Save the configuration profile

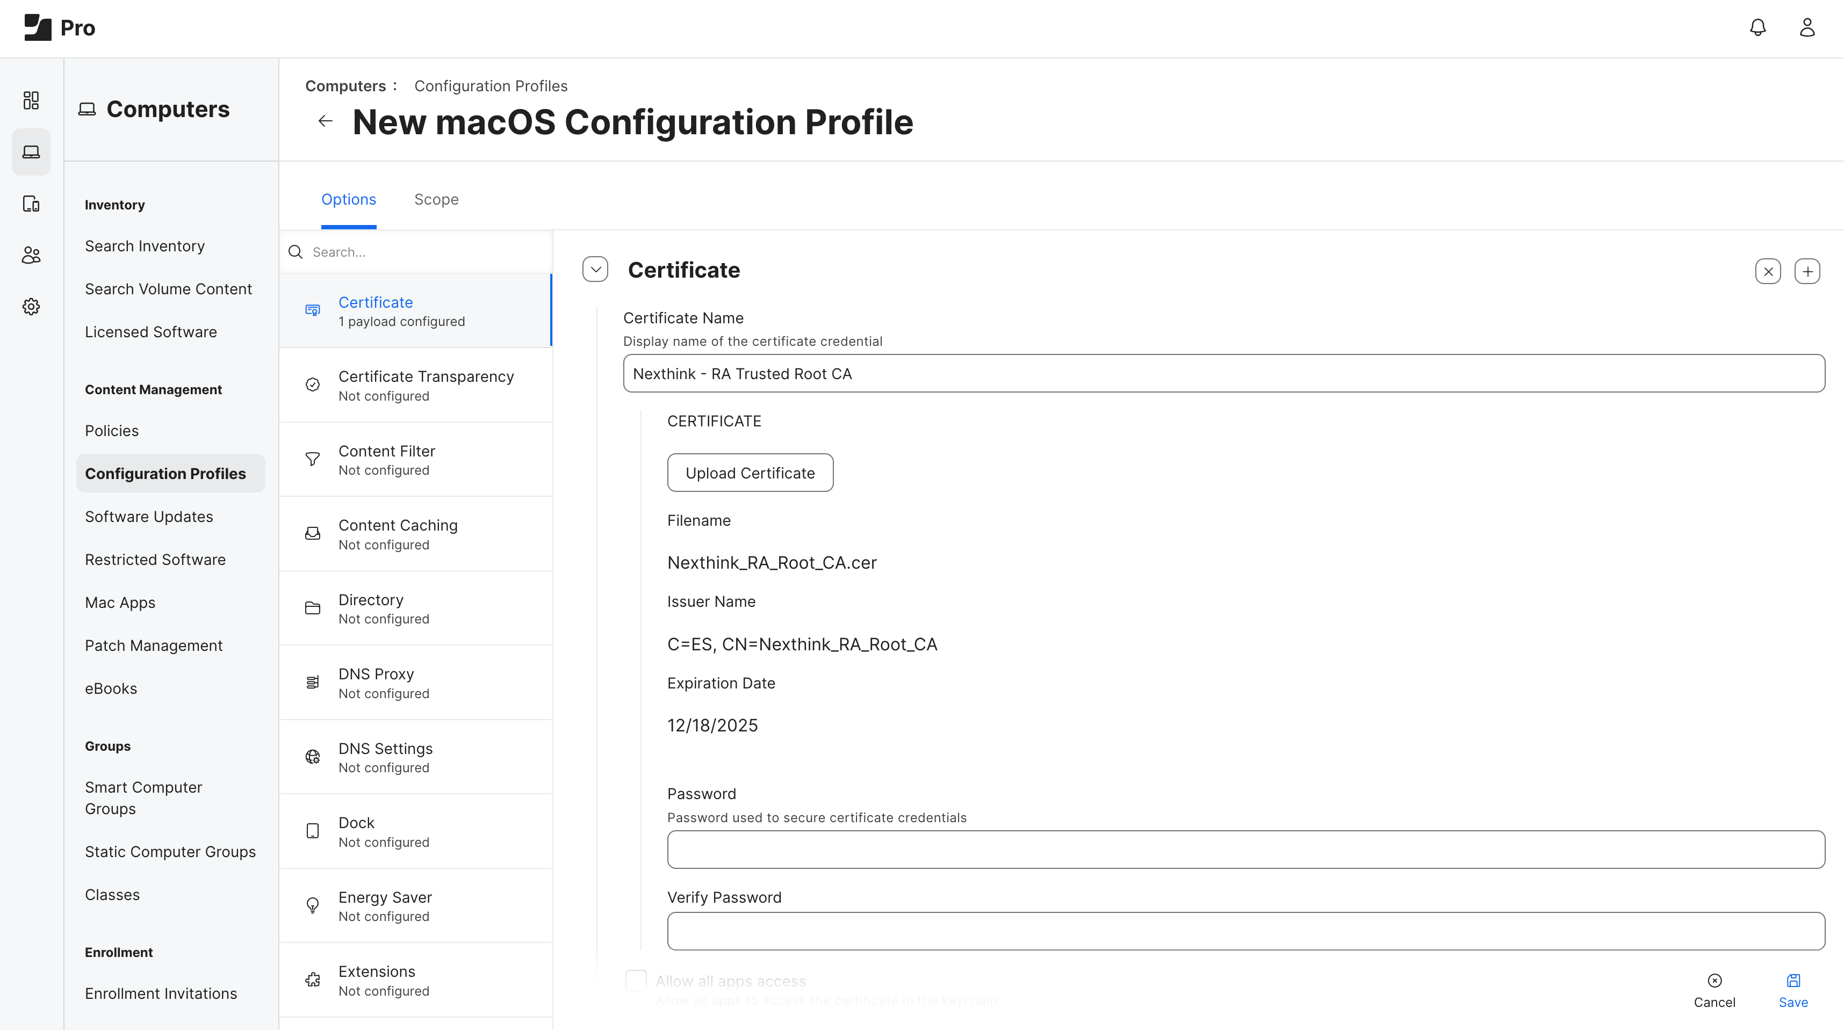1792,990
